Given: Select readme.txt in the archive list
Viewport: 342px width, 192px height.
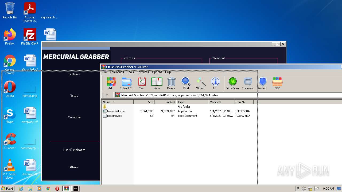Looking at the screenshot, I should pyautogui.click(x=114, y=116).
